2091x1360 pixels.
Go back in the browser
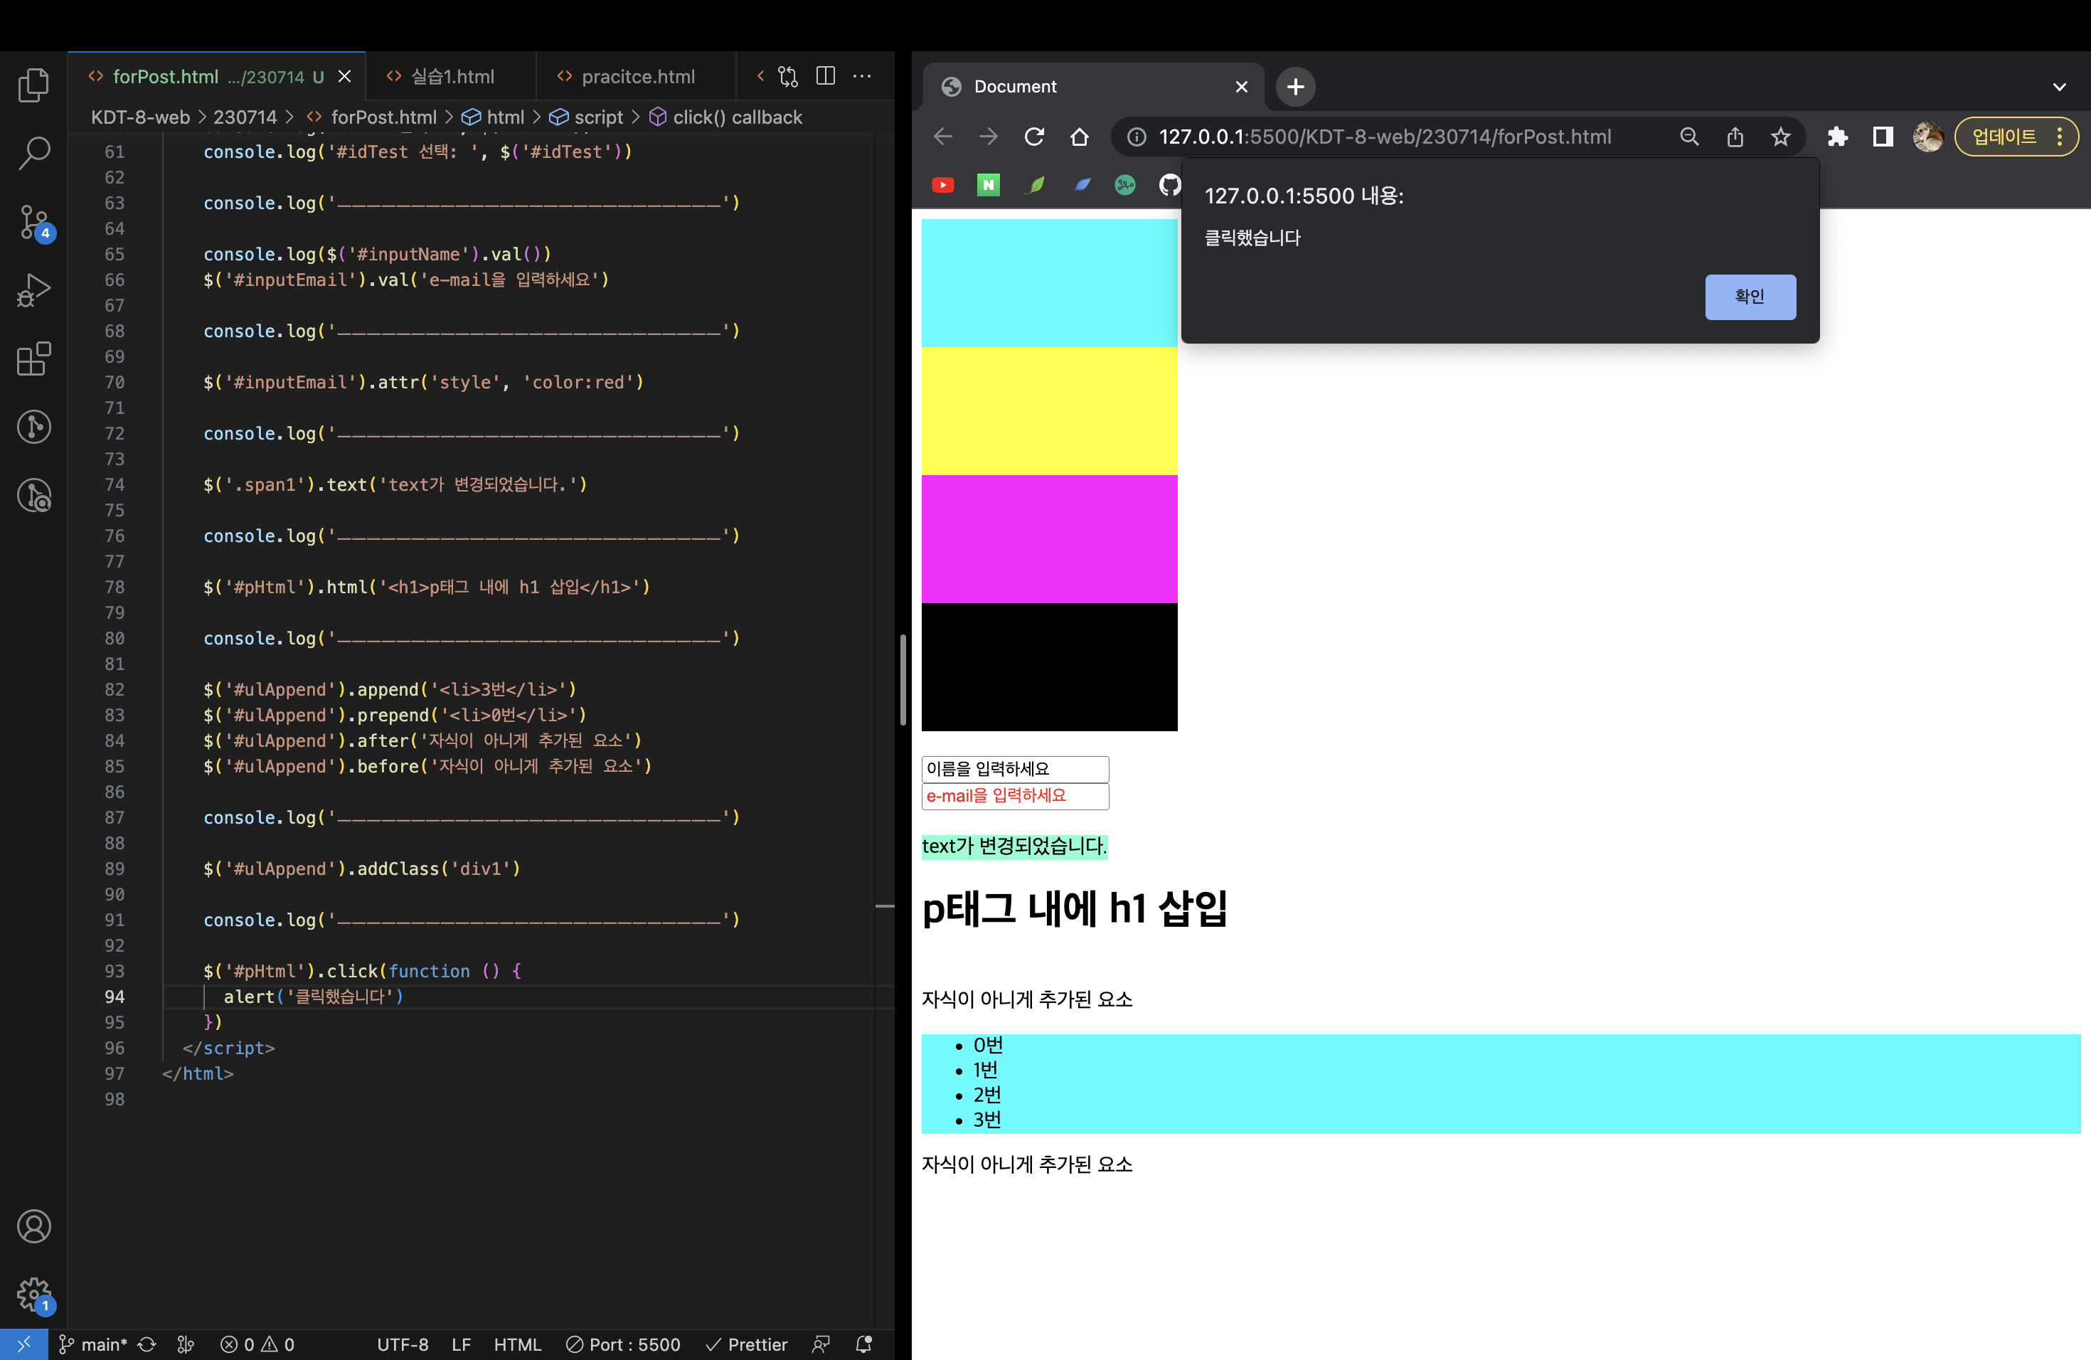coord(942,136)
